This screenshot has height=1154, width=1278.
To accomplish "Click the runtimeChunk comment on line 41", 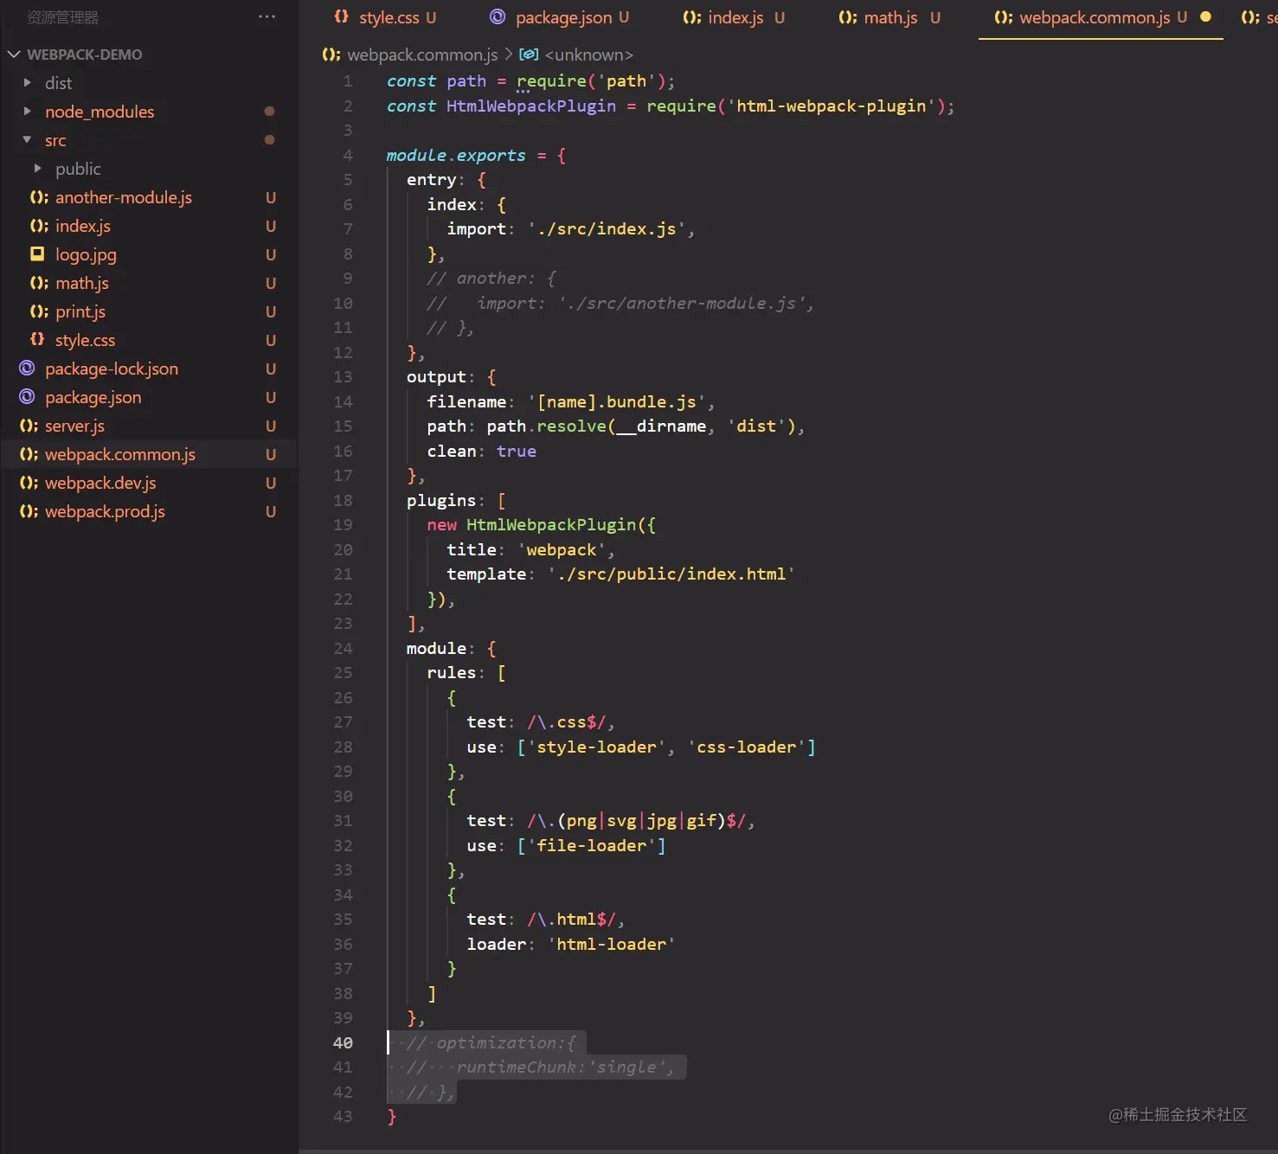I will (x=541, y=1067).
